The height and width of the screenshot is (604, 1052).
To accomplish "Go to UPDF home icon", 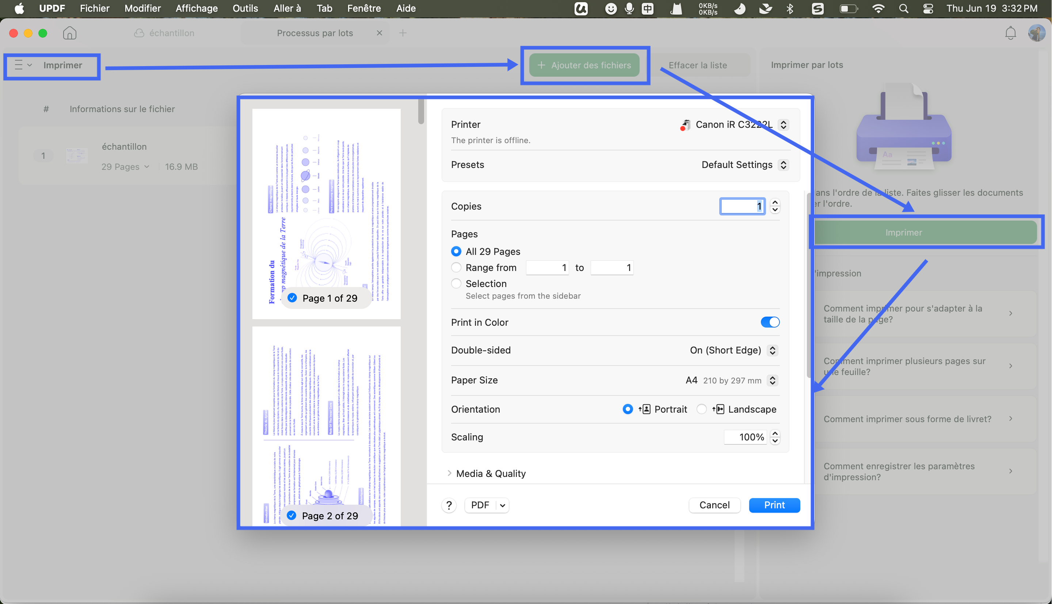I will 70,33.
